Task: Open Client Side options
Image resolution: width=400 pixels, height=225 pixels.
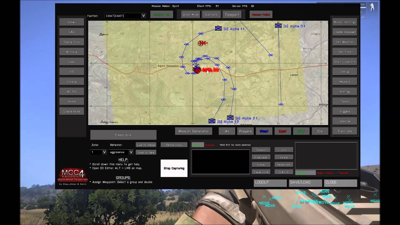Action: point(345,131)
